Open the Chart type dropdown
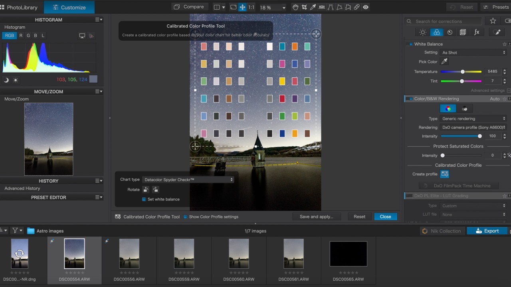511x287 pixels. (x=188, y=180)
